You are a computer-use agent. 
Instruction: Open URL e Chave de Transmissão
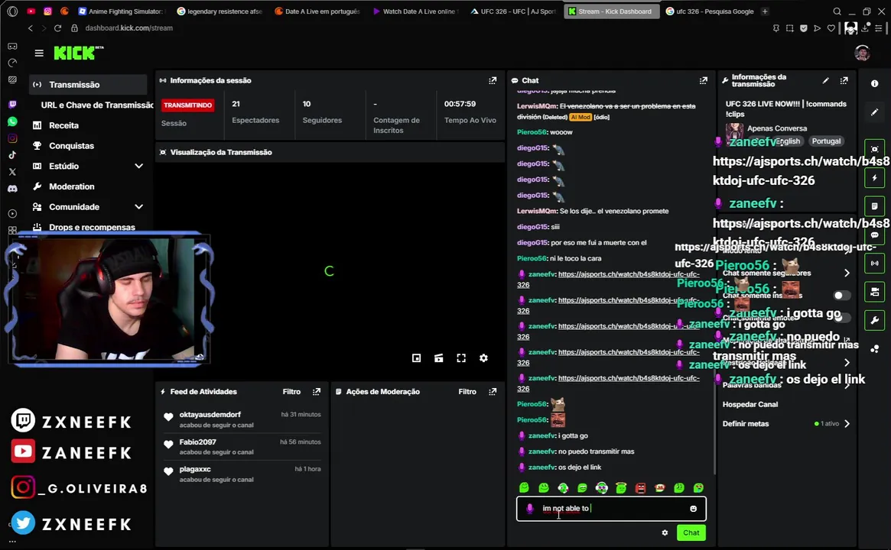(x=97, y=105)
